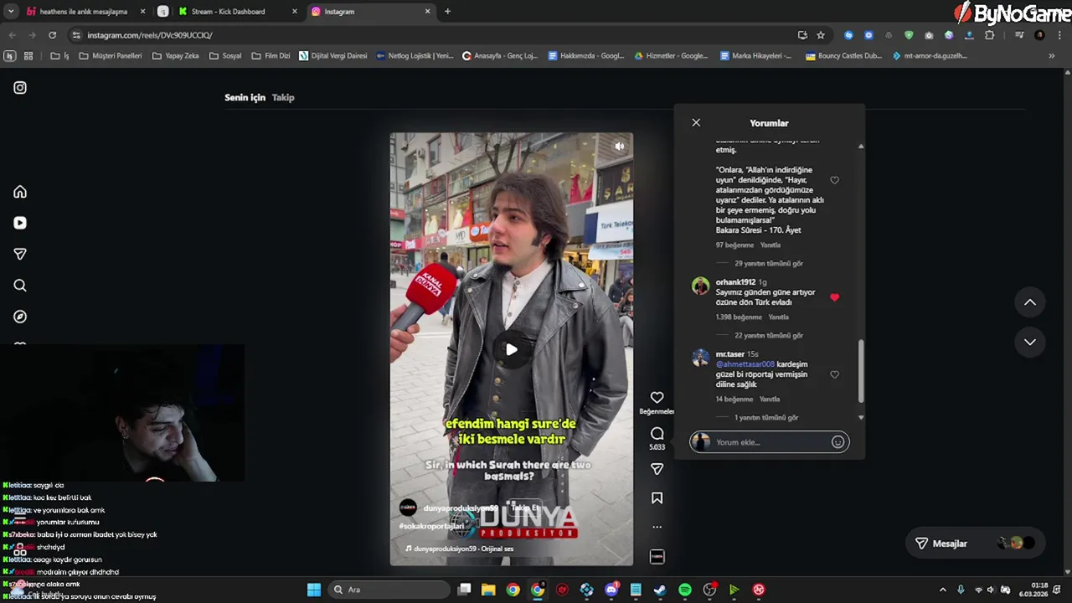Open the Windows Start menu

(313, 590)
